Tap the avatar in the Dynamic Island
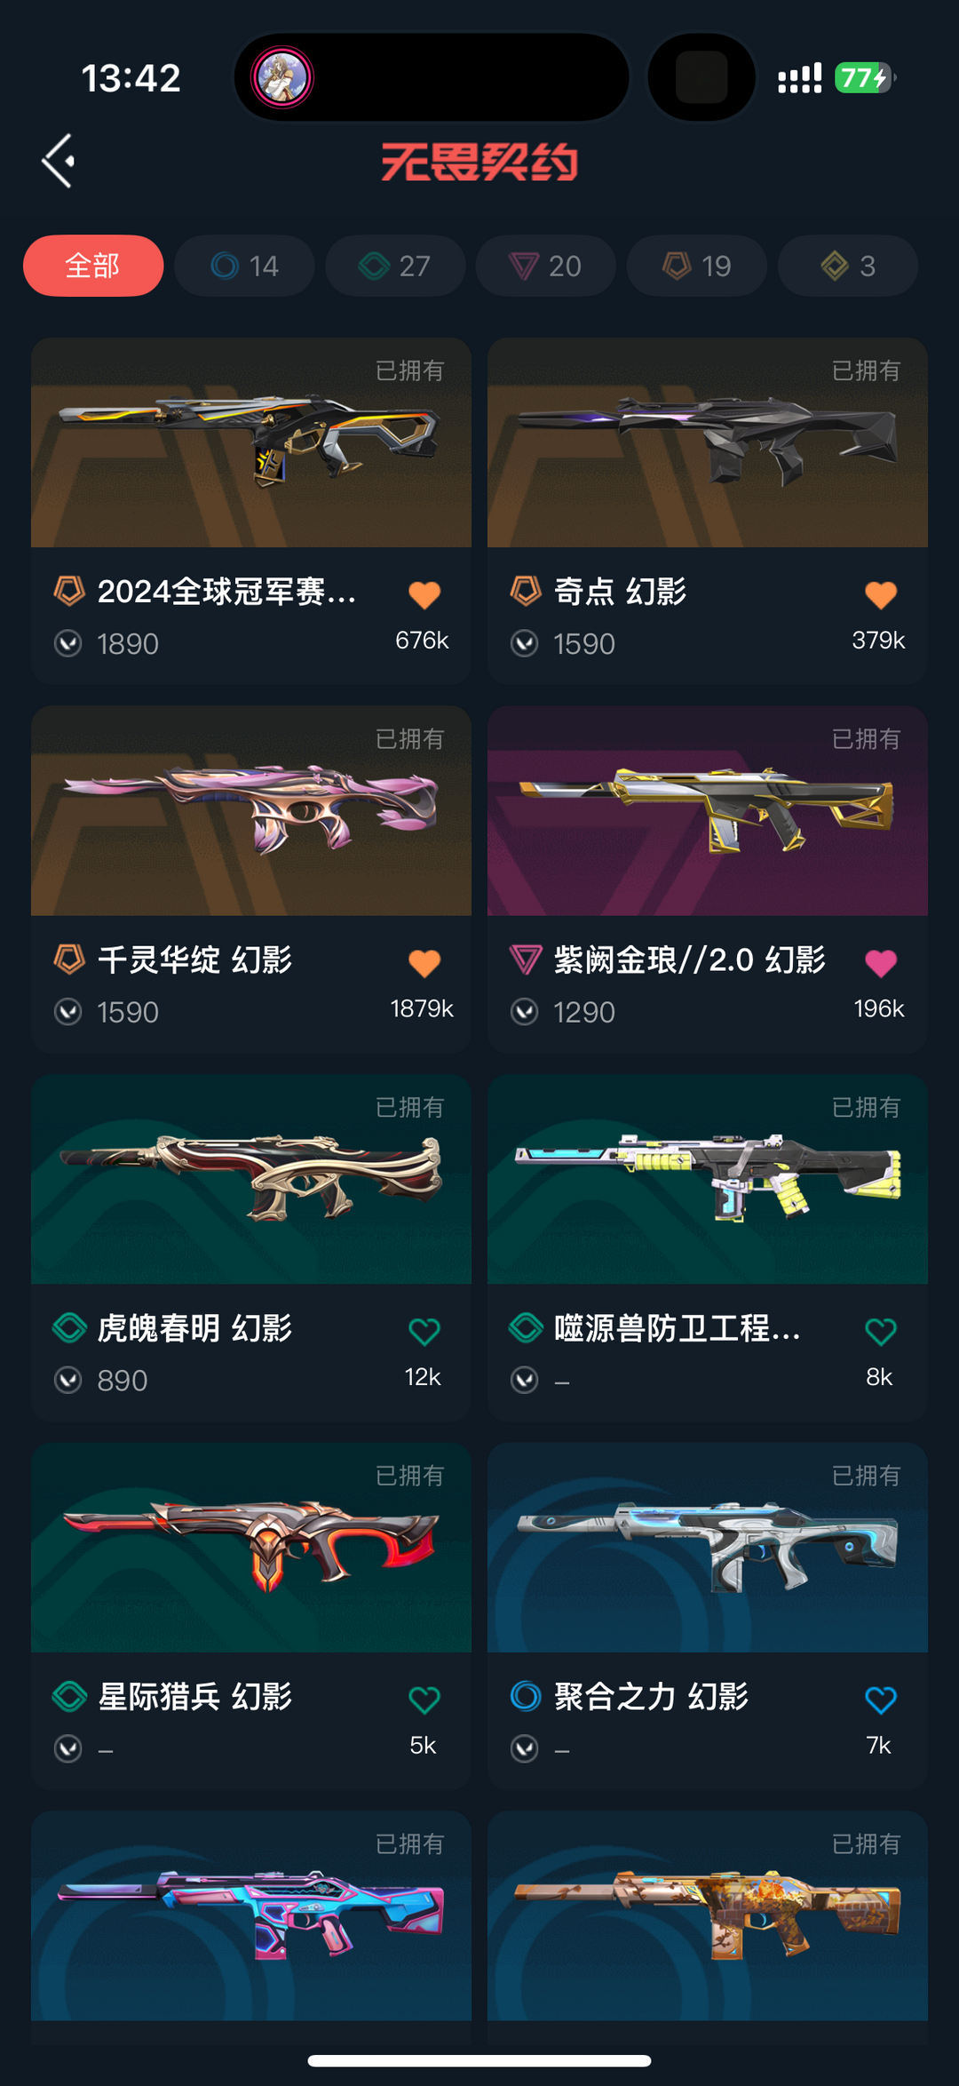This screenshot has height=2086, width=959. (282, 77)
